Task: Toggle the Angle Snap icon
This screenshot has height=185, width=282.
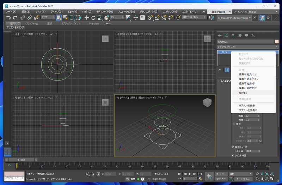Action: pos(157,17)
